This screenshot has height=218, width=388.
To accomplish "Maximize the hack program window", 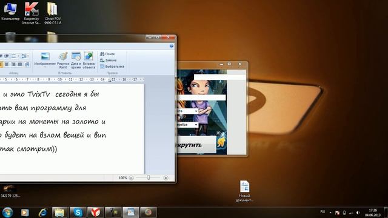I will tap(229, 64).
